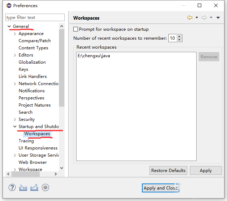Open Globalization preferences

(x=32, y=62)
